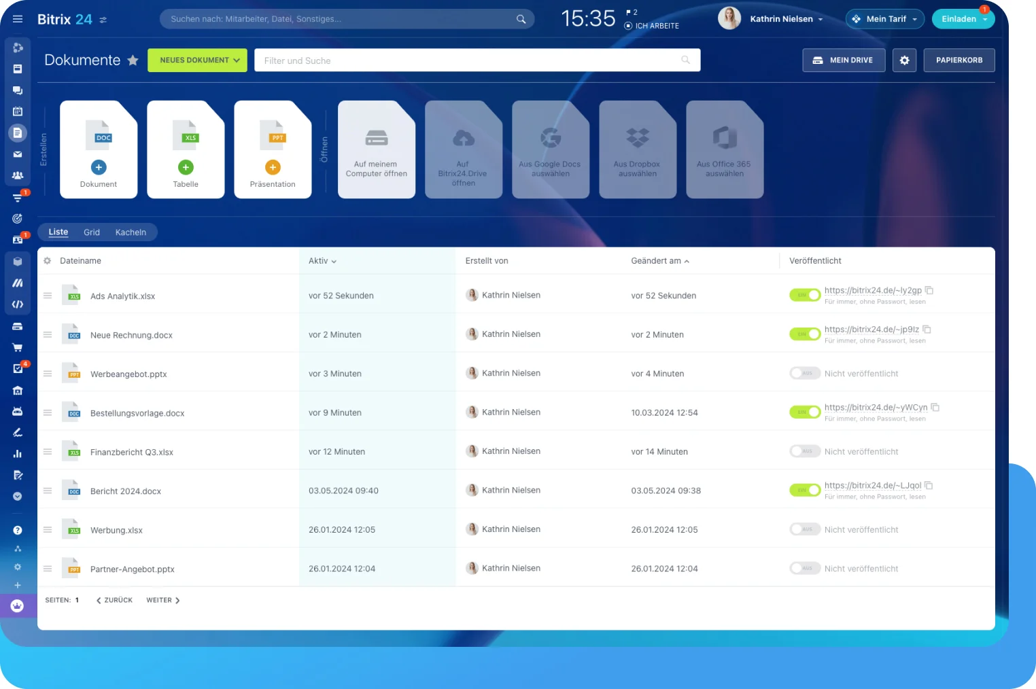
Task: Click the Filter und Suche field
Action: (x=469, y=60)
